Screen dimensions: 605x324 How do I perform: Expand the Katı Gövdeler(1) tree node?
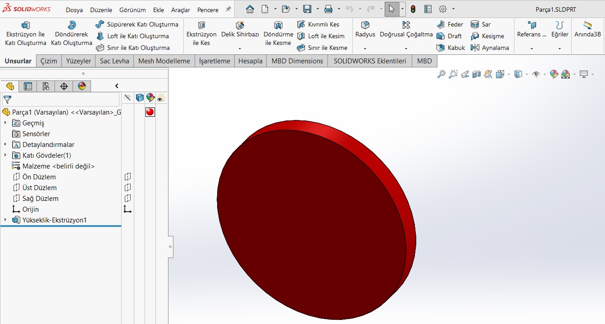point(5,155)
